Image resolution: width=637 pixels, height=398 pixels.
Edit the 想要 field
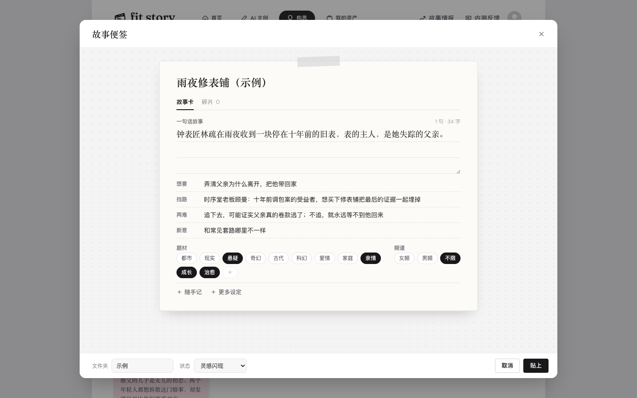(332, 184)
